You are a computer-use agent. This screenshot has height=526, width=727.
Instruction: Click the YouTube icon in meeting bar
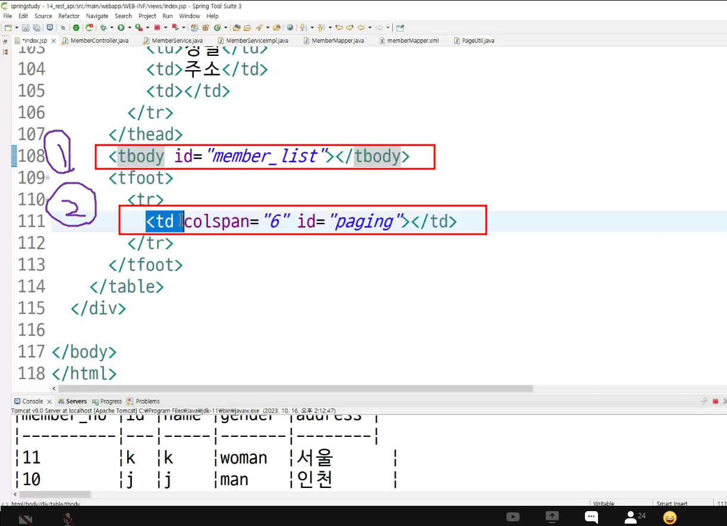(513, 517)
